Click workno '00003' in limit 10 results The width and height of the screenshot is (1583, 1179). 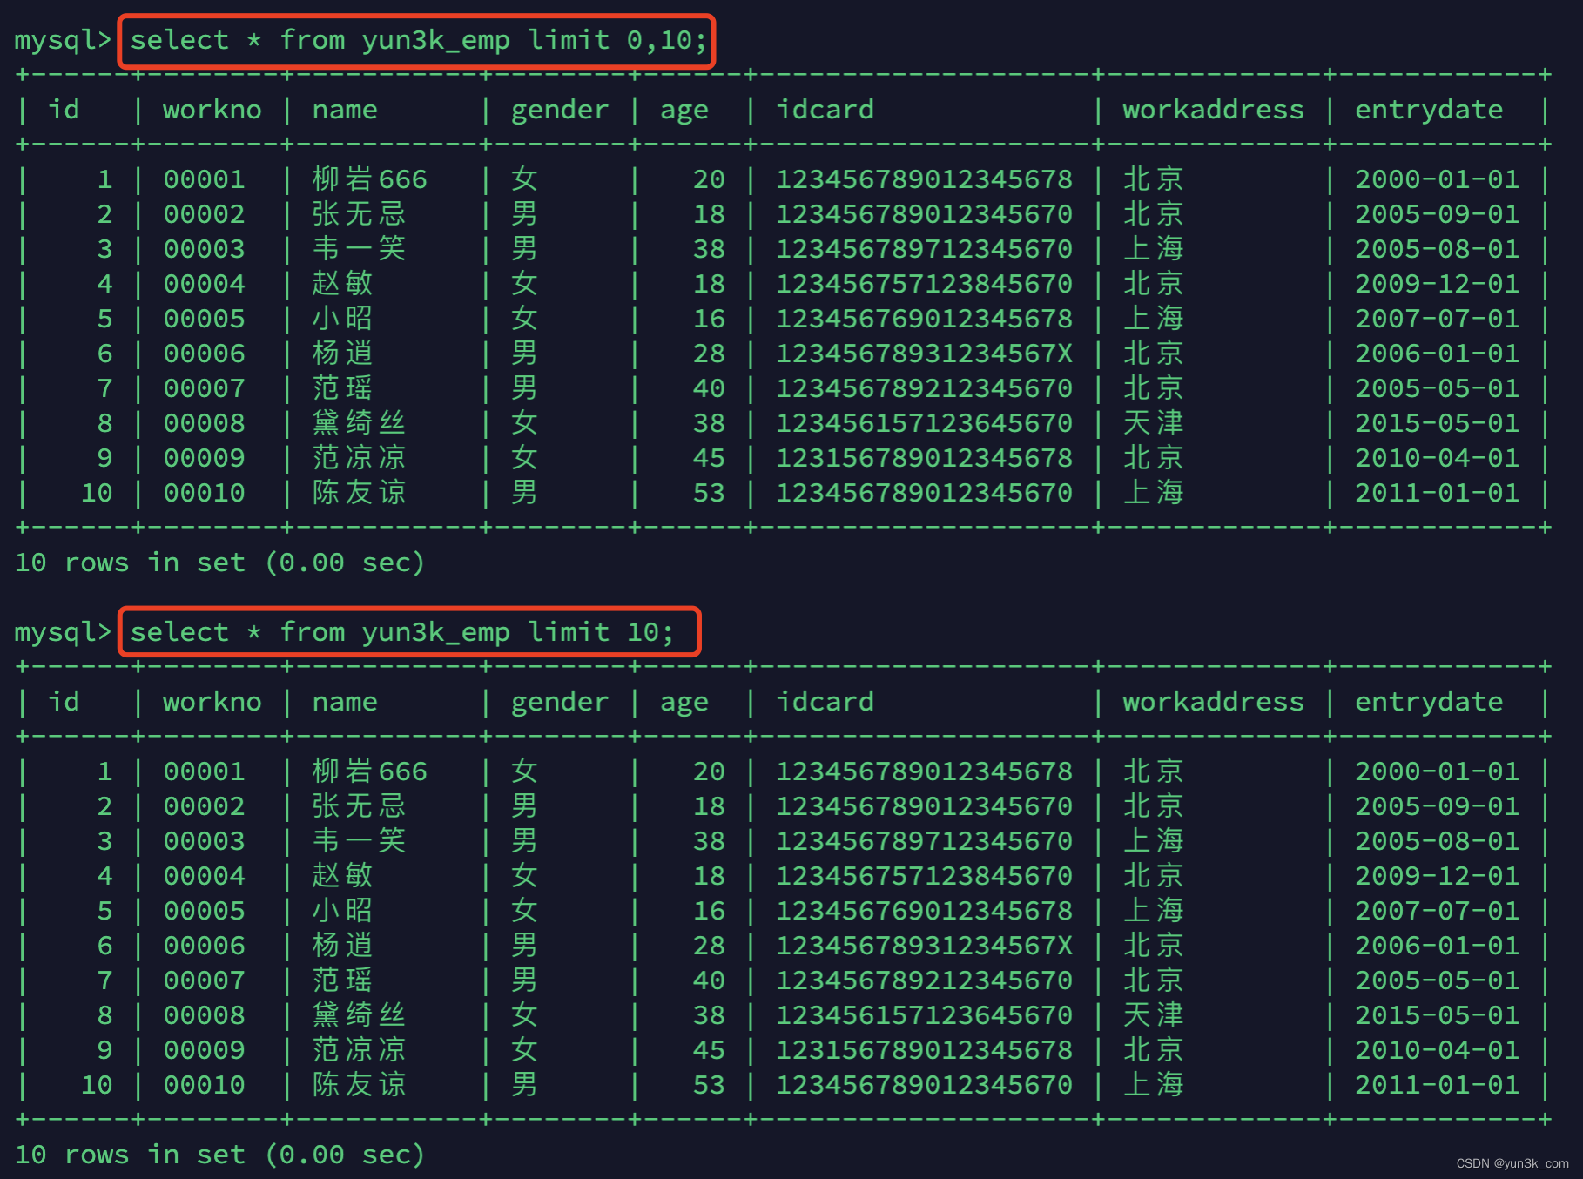click(205, 841)
